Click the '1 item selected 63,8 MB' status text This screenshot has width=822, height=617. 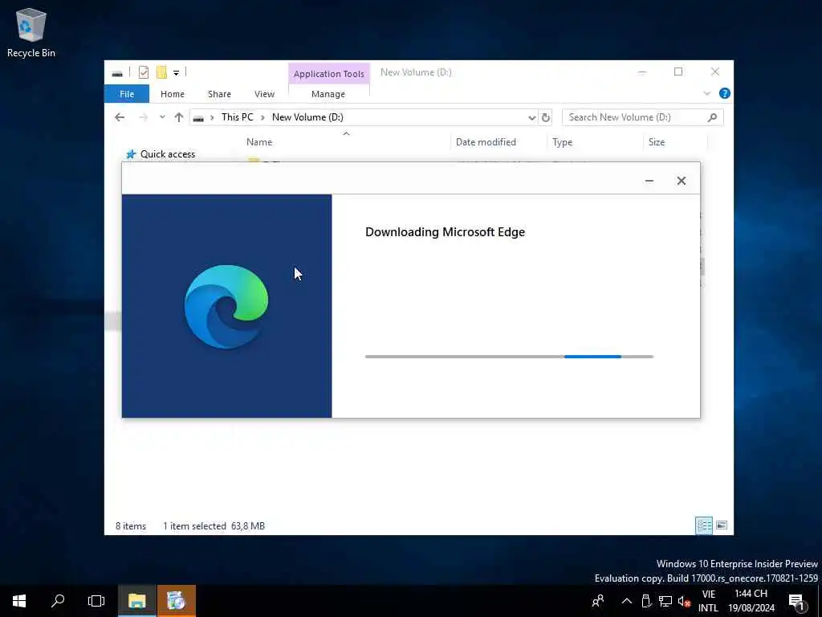coord(214,525)
